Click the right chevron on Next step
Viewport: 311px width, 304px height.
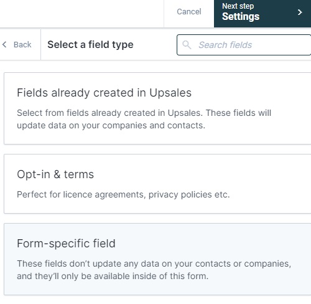[300, 12]
